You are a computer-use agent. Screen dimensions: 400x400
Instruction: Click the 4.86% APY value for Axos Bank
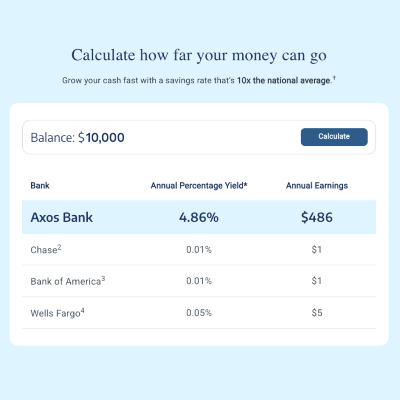click(x=199, y=217)
